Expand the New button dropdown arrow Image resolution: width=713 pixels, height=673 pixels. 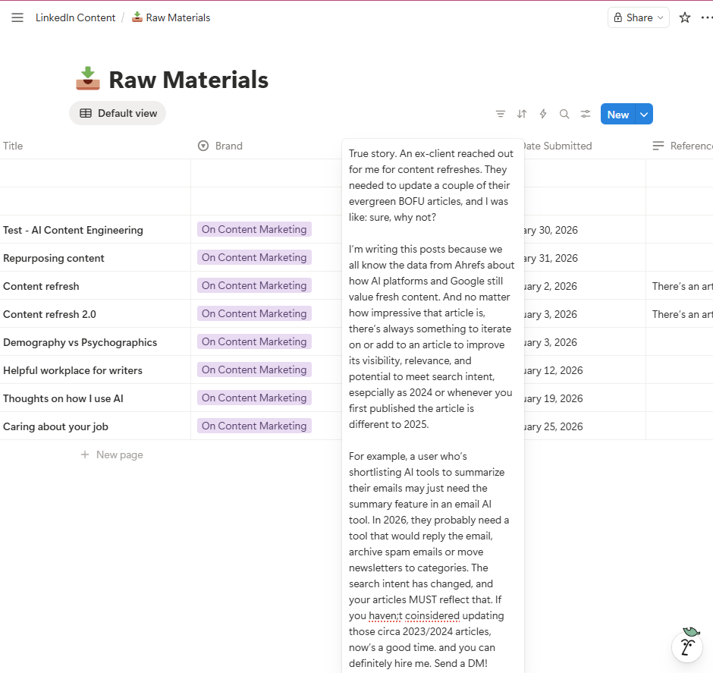[644, 115]
